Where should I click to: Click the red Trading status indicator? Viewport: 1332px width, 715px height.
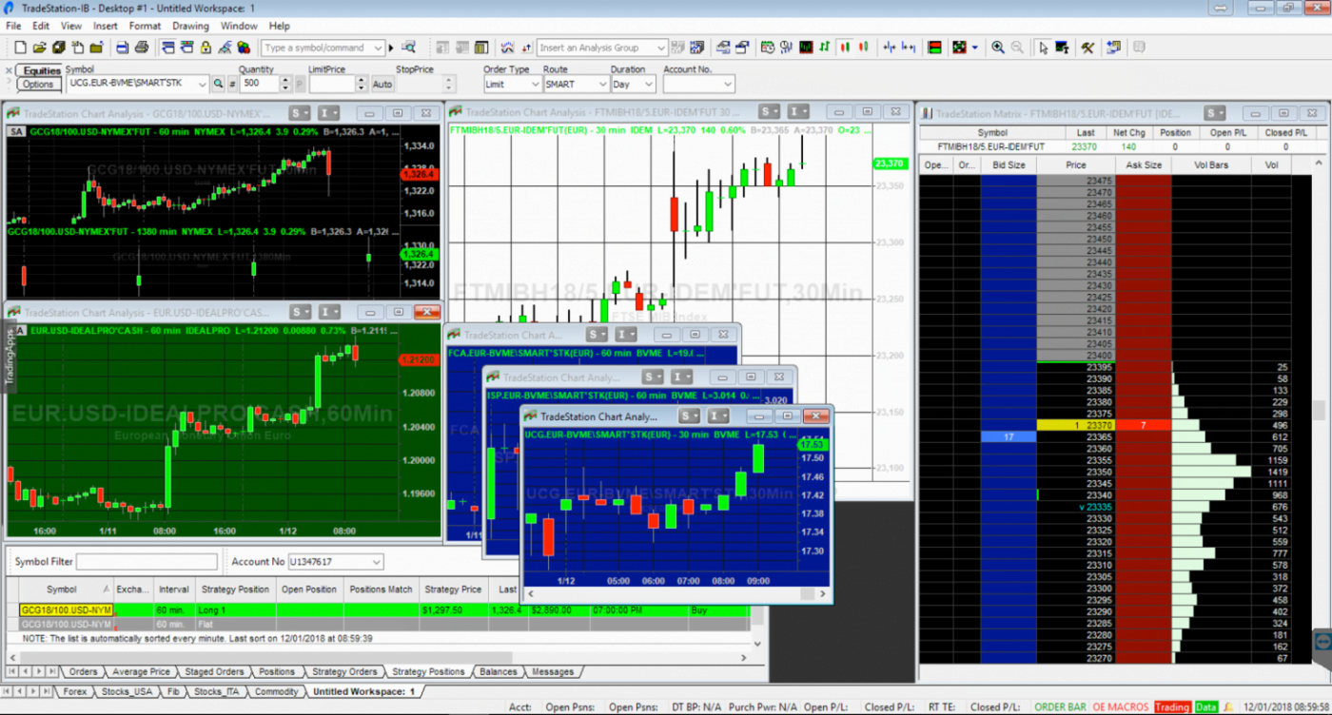1172,706
